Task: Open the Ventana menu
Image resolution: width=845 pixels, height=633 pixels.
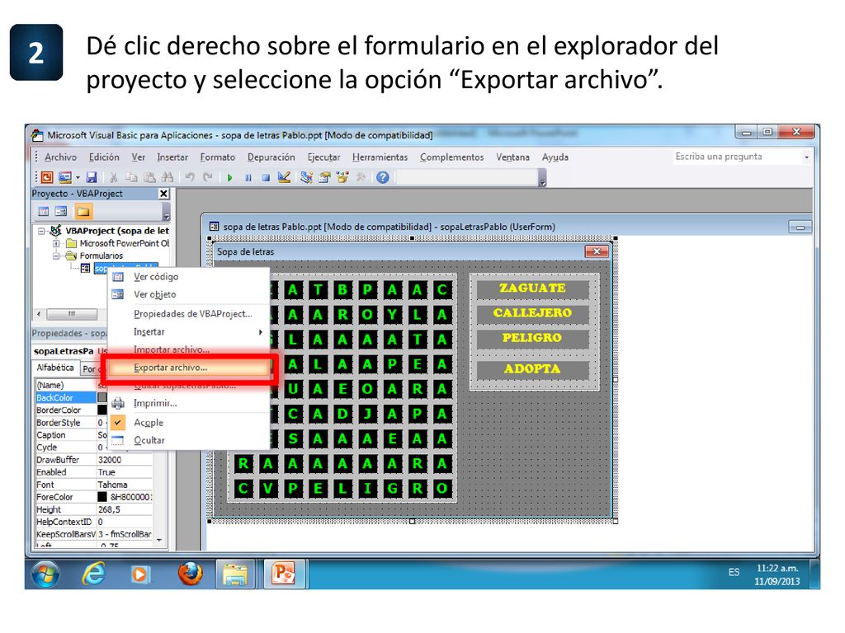Action: (x=512, y=157)
